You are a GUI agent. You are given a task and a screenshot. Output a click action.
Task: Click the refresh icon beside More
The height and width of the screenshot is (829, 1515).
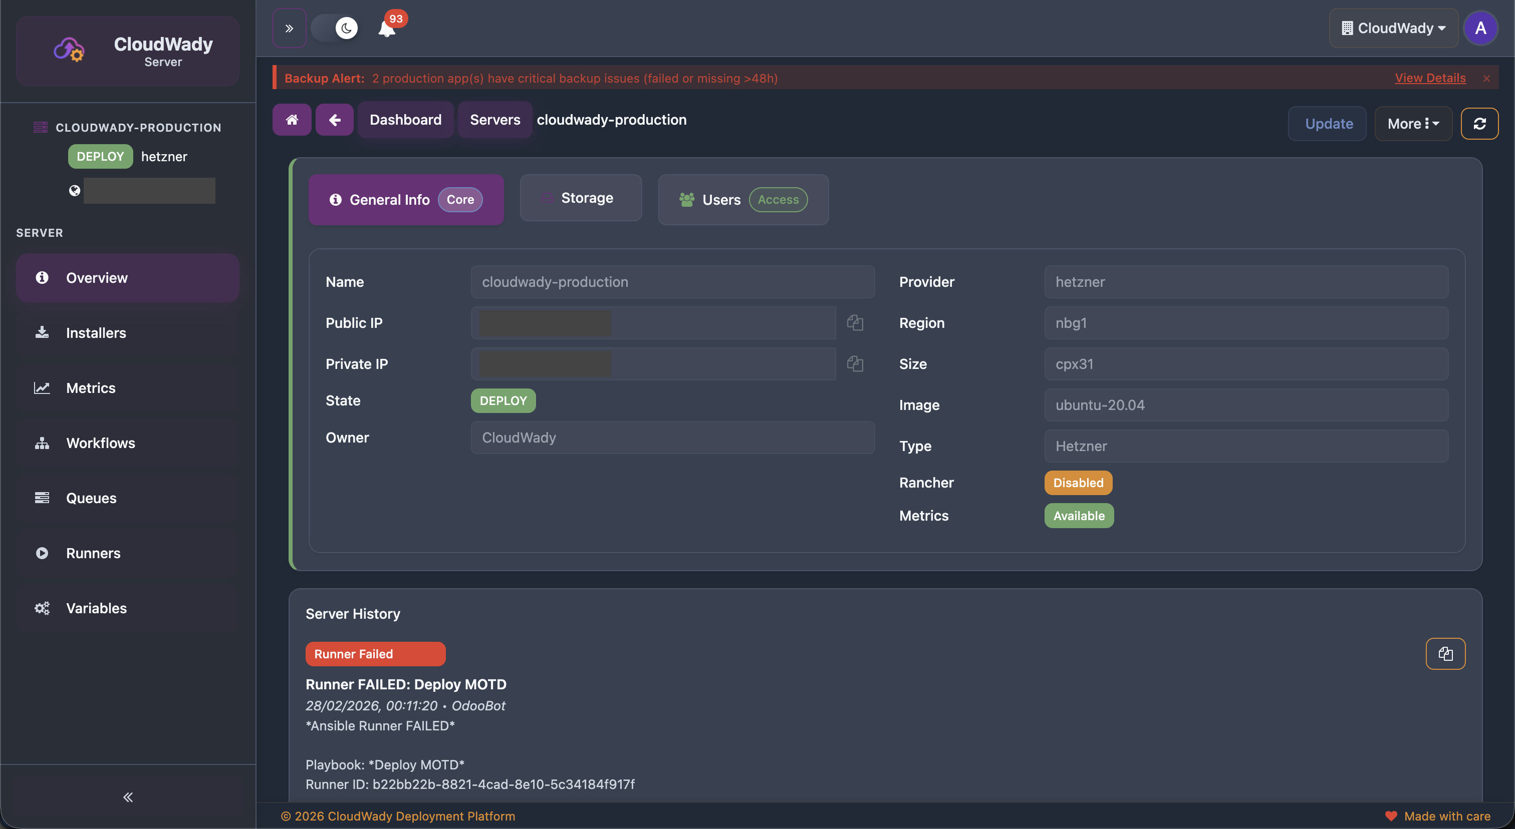[x=1480, y=123]
